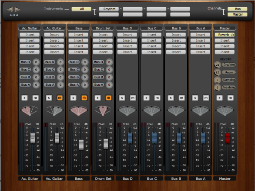This screenshot has width=255, height=191.
Task: Solo the Bass channel
Action: pos(73,98)
